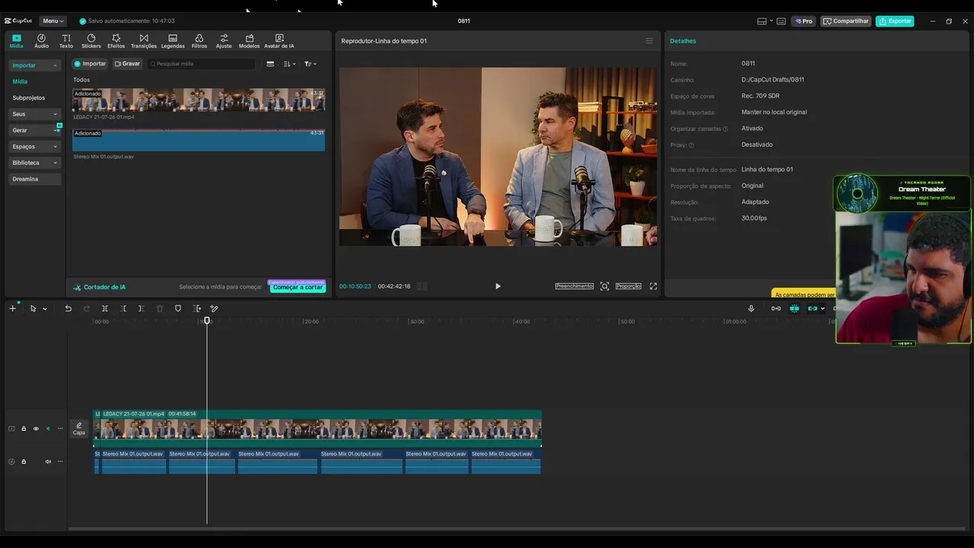Hide the video track with eye icon
Image resolution: width=974 pixels, height=548 pixels.
coord(36,429)
